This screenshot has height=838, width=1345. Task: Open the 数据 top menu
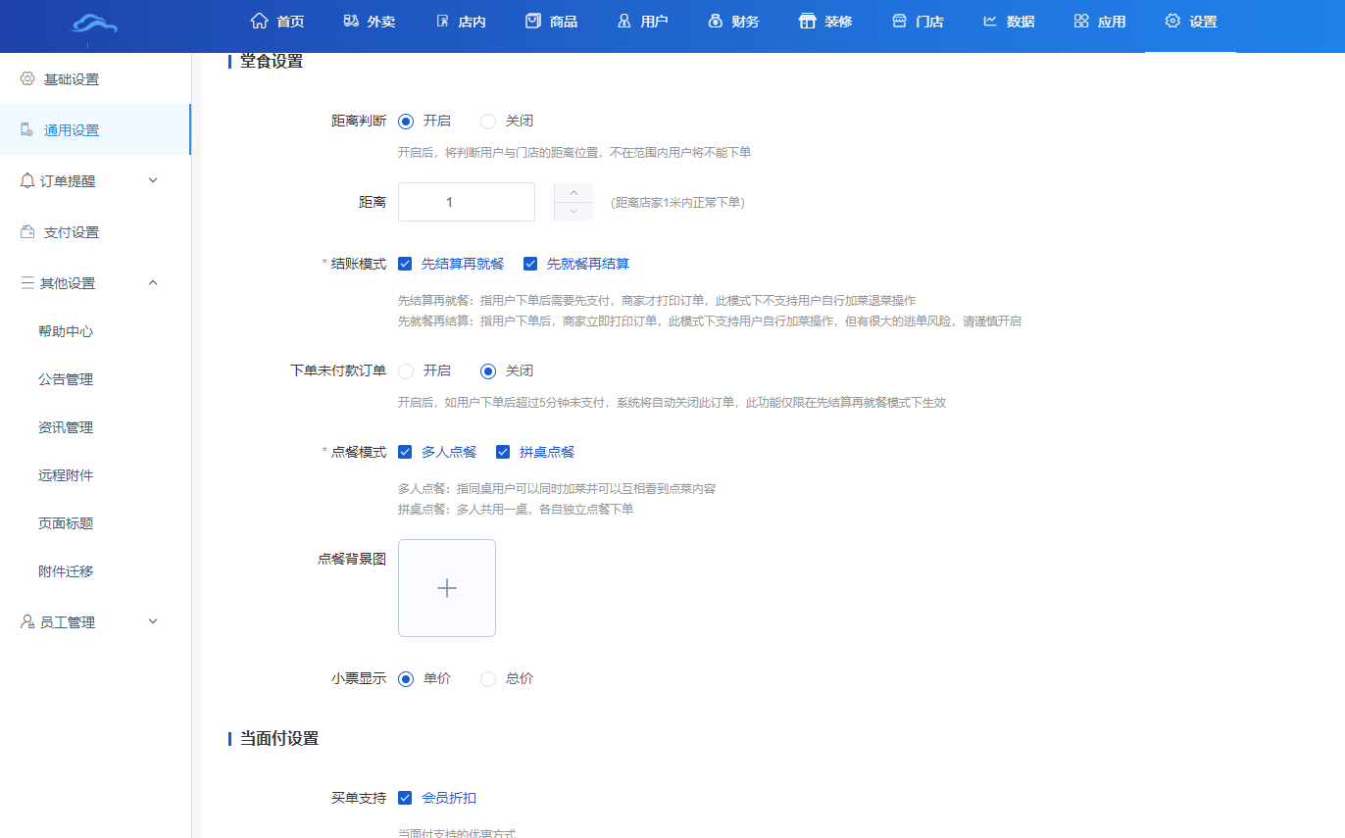[1009, 22]
